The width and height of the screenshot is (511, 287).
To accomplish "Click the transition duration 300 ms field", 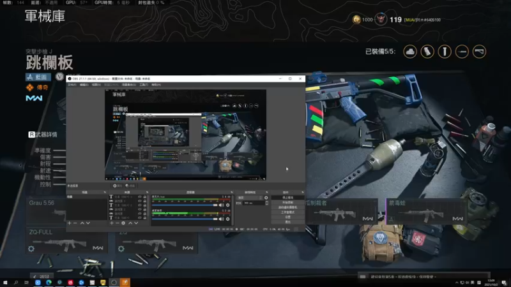I will (254, 203).
